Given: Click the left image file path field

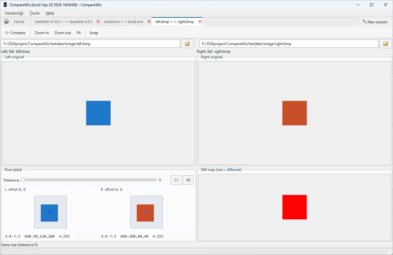Looking at the screenshot, I should click(91, 44).
